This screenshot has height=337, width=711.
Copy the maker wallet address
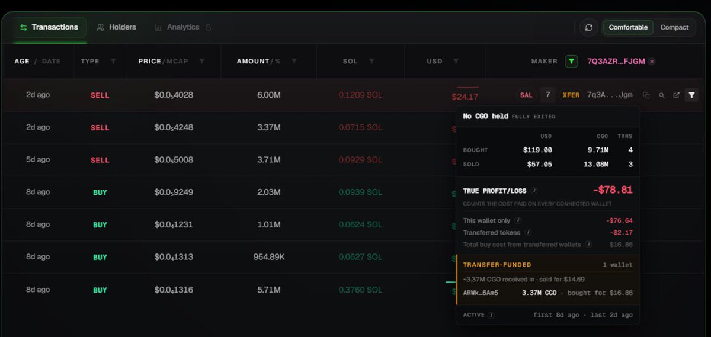[646, 95]
